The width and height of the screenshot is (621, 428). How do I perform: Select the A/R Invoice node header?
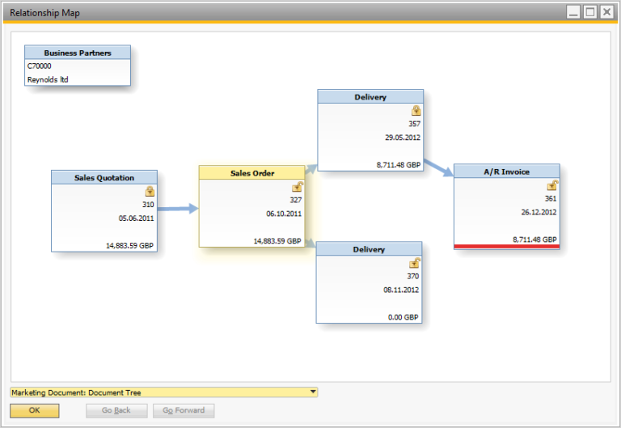tap(506, 172)
